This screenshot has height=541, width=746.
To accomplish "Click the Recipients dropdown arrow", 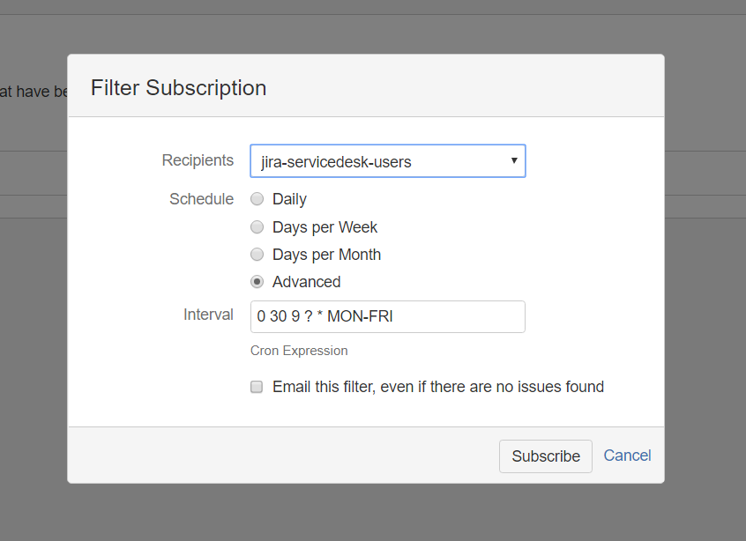I will tap(514, 160).
